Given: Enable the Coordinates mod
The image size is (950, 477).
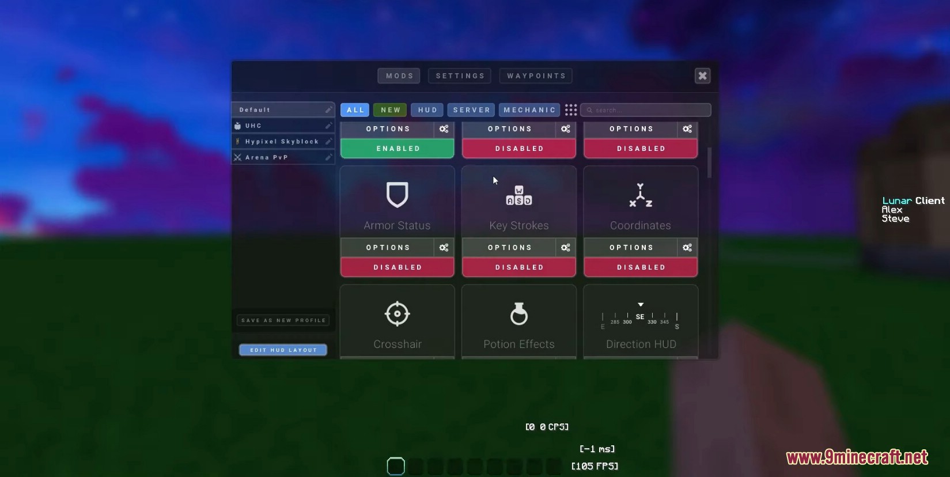Looking at the screenshot, I should click(x=641, y=267).
